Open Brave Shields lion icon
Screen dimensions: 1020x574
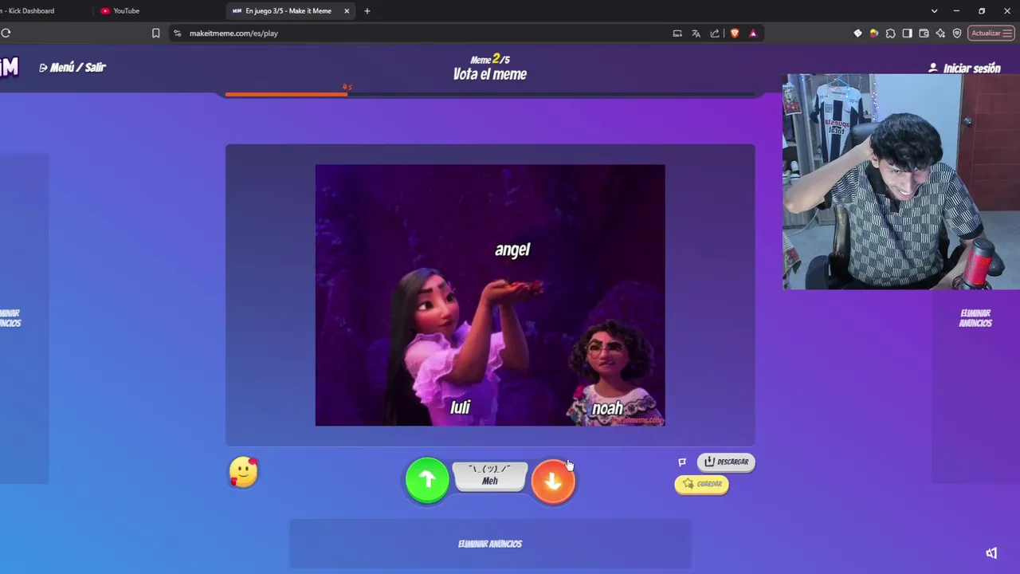pos(734,33)
